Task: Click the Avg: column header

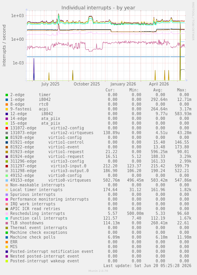Action: [158, 90]
